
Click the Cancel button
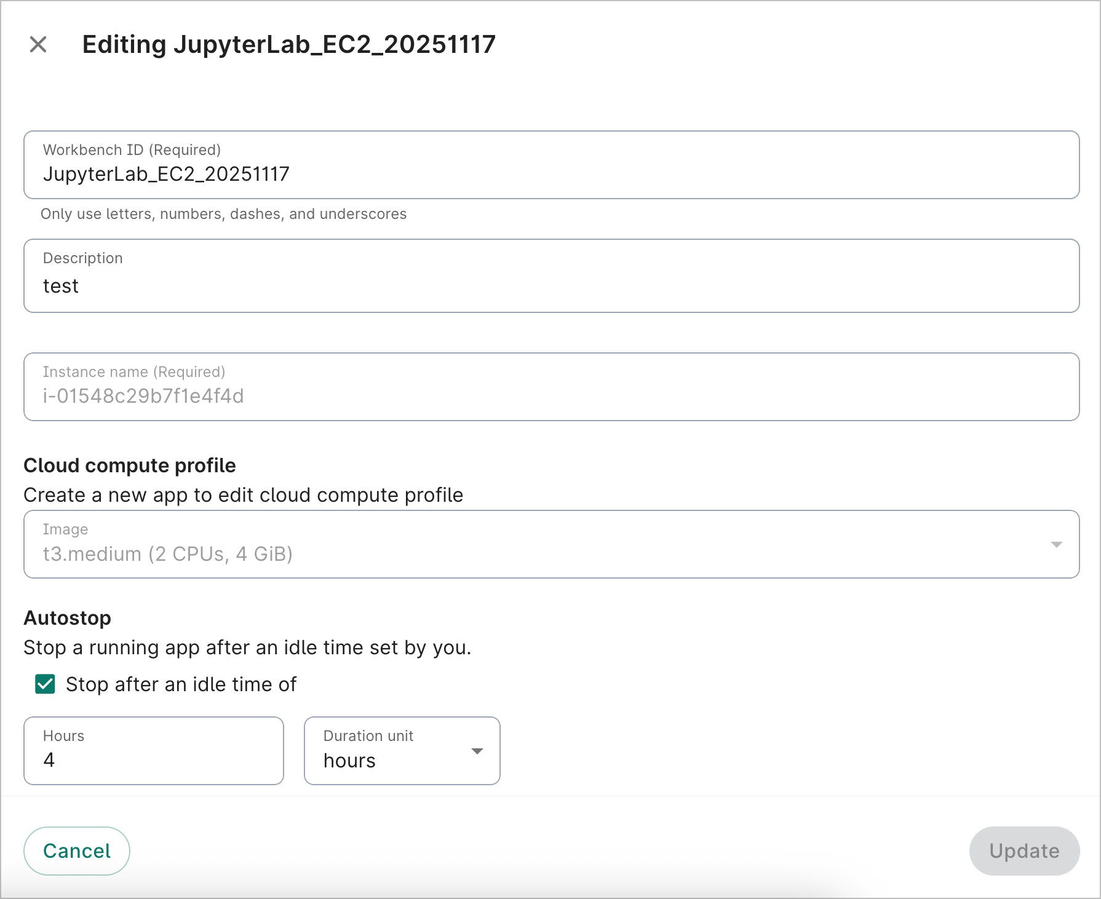tap(76, 850)
